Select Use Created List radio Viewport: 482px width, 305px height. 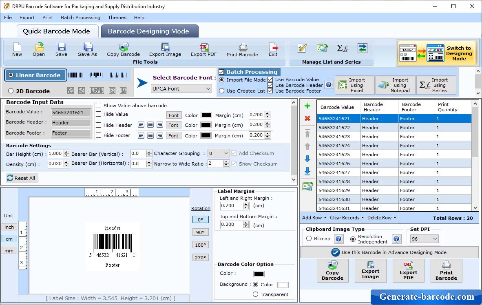click(222, 91)
